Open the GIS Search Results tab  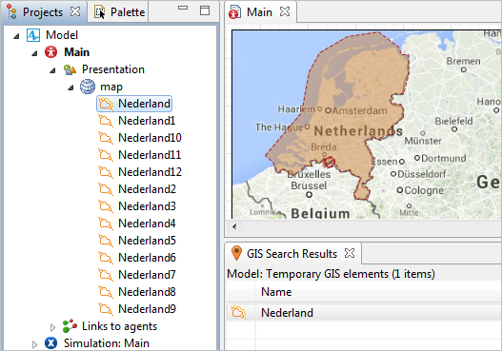tap(292, 254)
